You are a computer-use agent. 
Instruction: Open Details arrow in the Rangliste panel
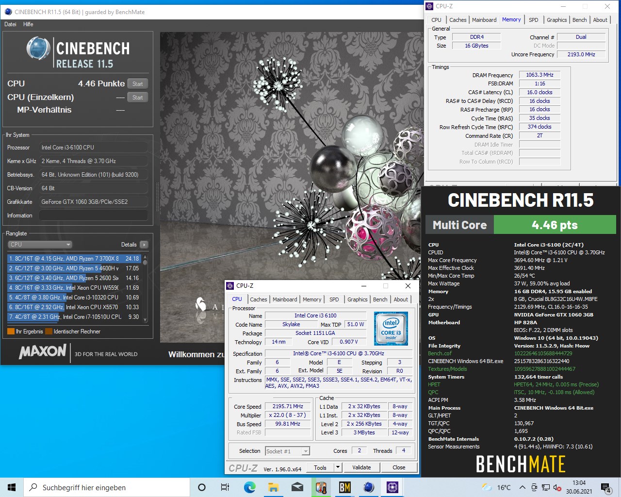(x=144, y=245)
